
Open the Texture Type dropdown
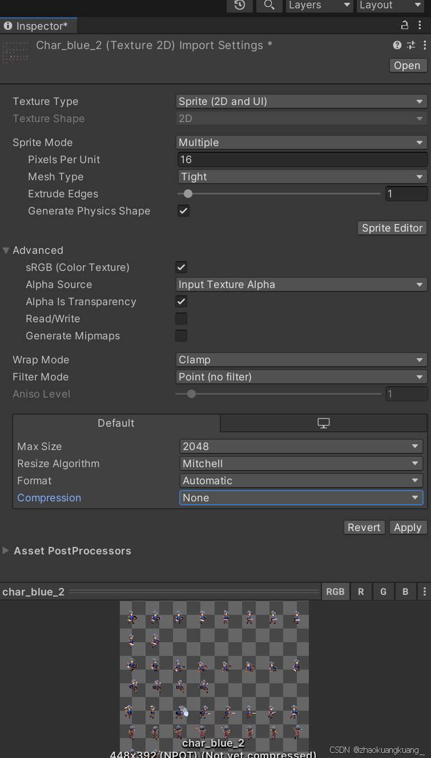click(x=301, y=102)
